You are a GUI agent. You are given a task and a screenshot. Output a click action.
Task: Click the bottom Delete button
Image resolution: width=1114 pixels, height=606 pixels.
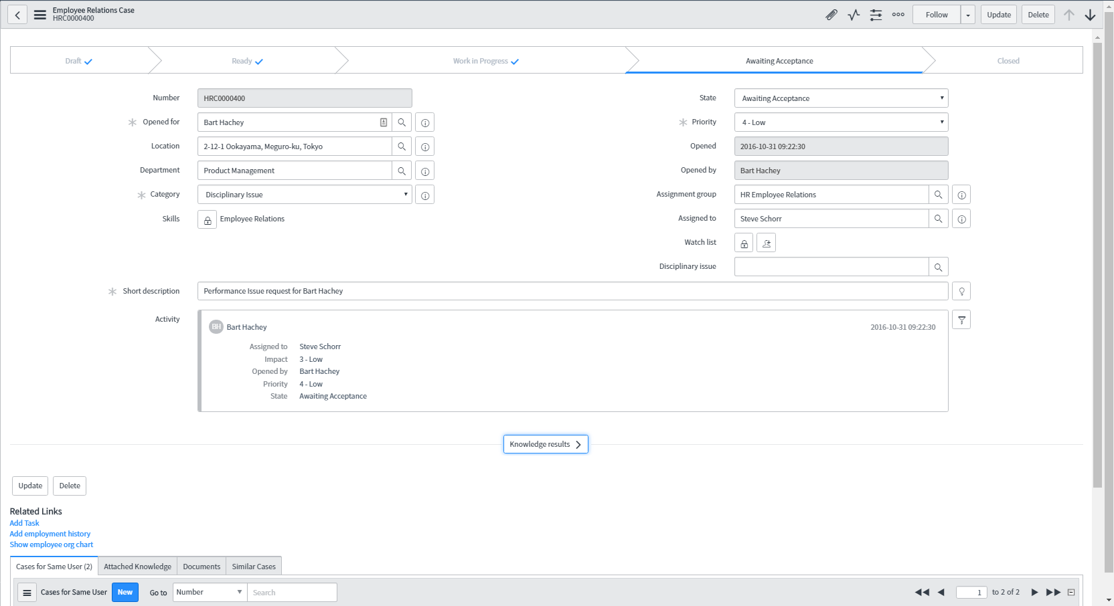pyautogui.click(x=70, y=486)
